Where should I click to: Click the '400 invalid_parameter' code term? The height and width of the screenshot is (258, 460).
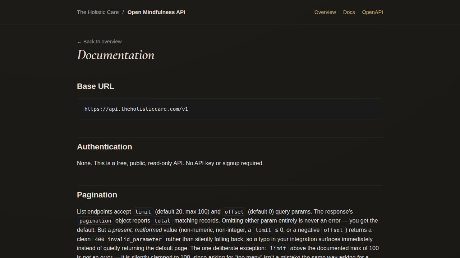click(x=128, y=239)
